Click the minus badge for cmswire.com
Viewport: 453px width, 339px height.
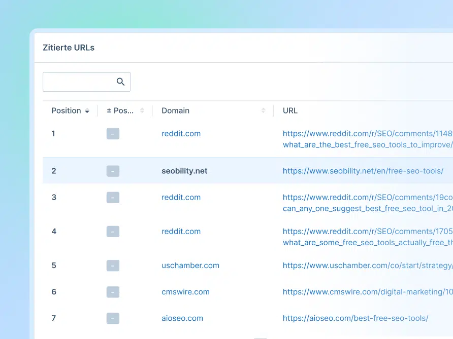pos(113,292)
